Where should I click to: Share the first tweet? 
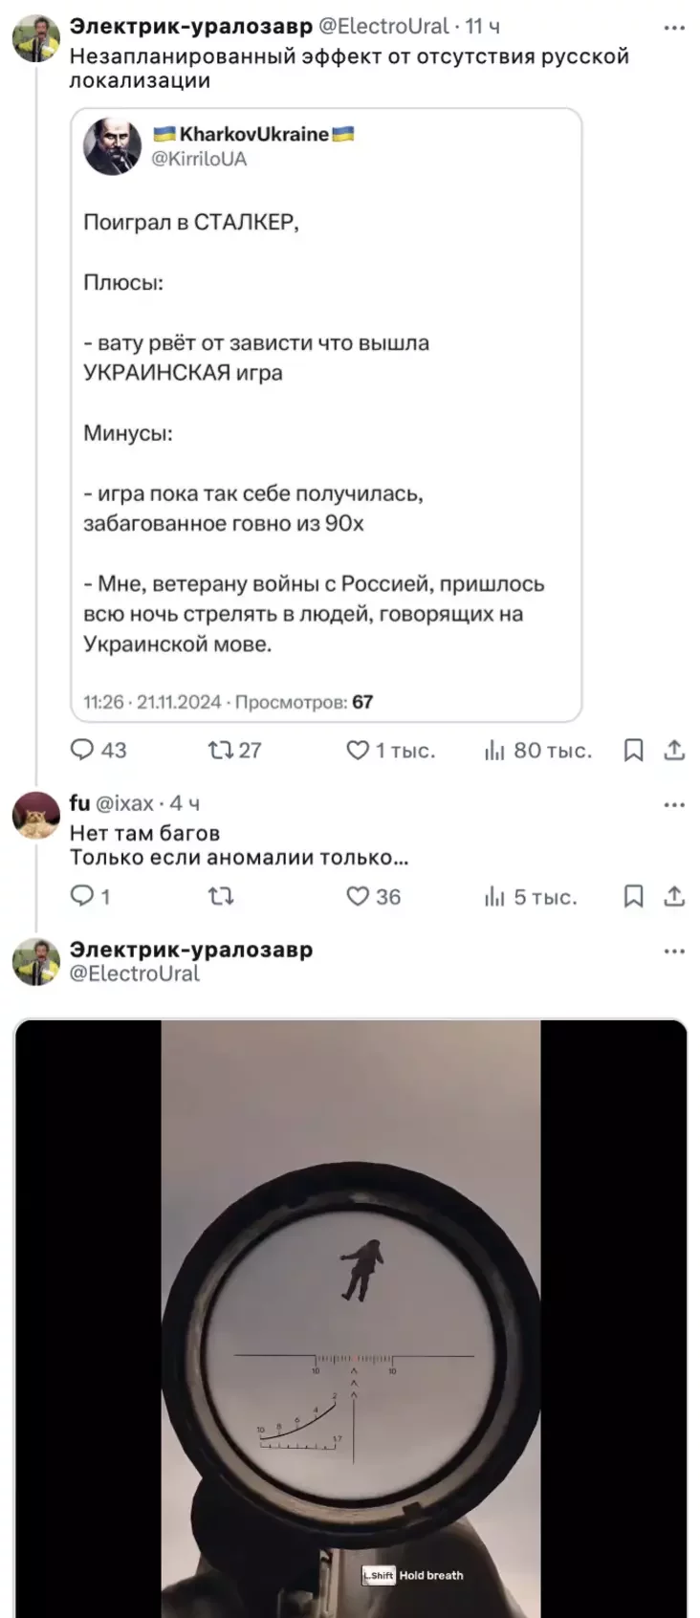pyautogui.click(x=674, y=750)
